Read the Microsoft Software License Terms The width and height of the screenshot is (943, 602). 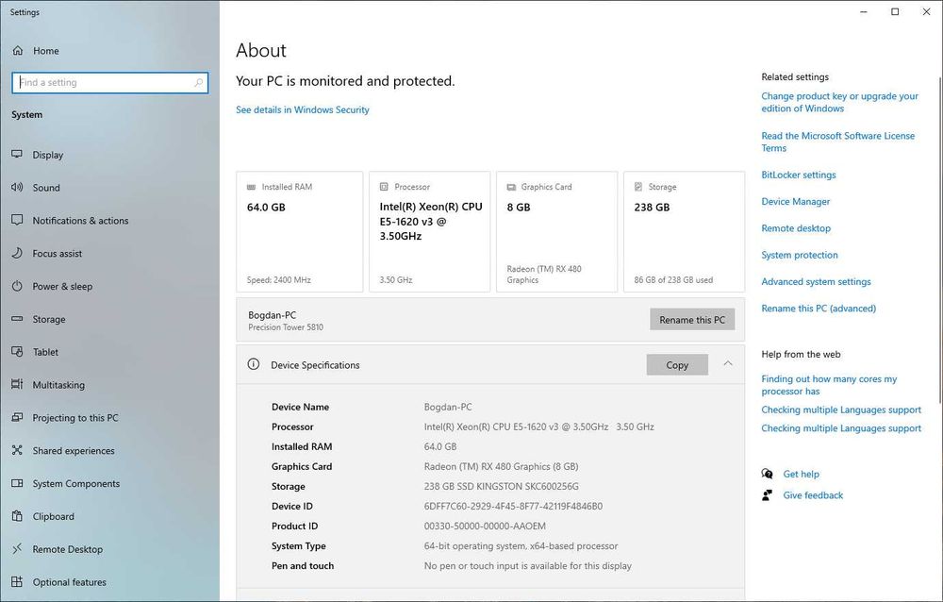(837, 142)
